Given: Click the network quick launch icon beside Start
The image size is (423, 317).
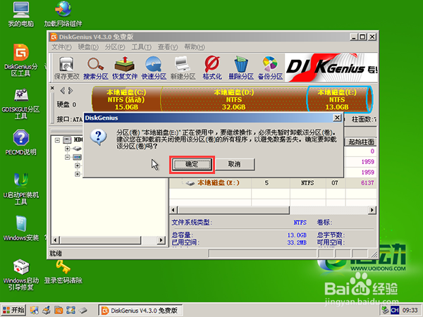Looking at the screenshot, I should (x=35, y=310).
